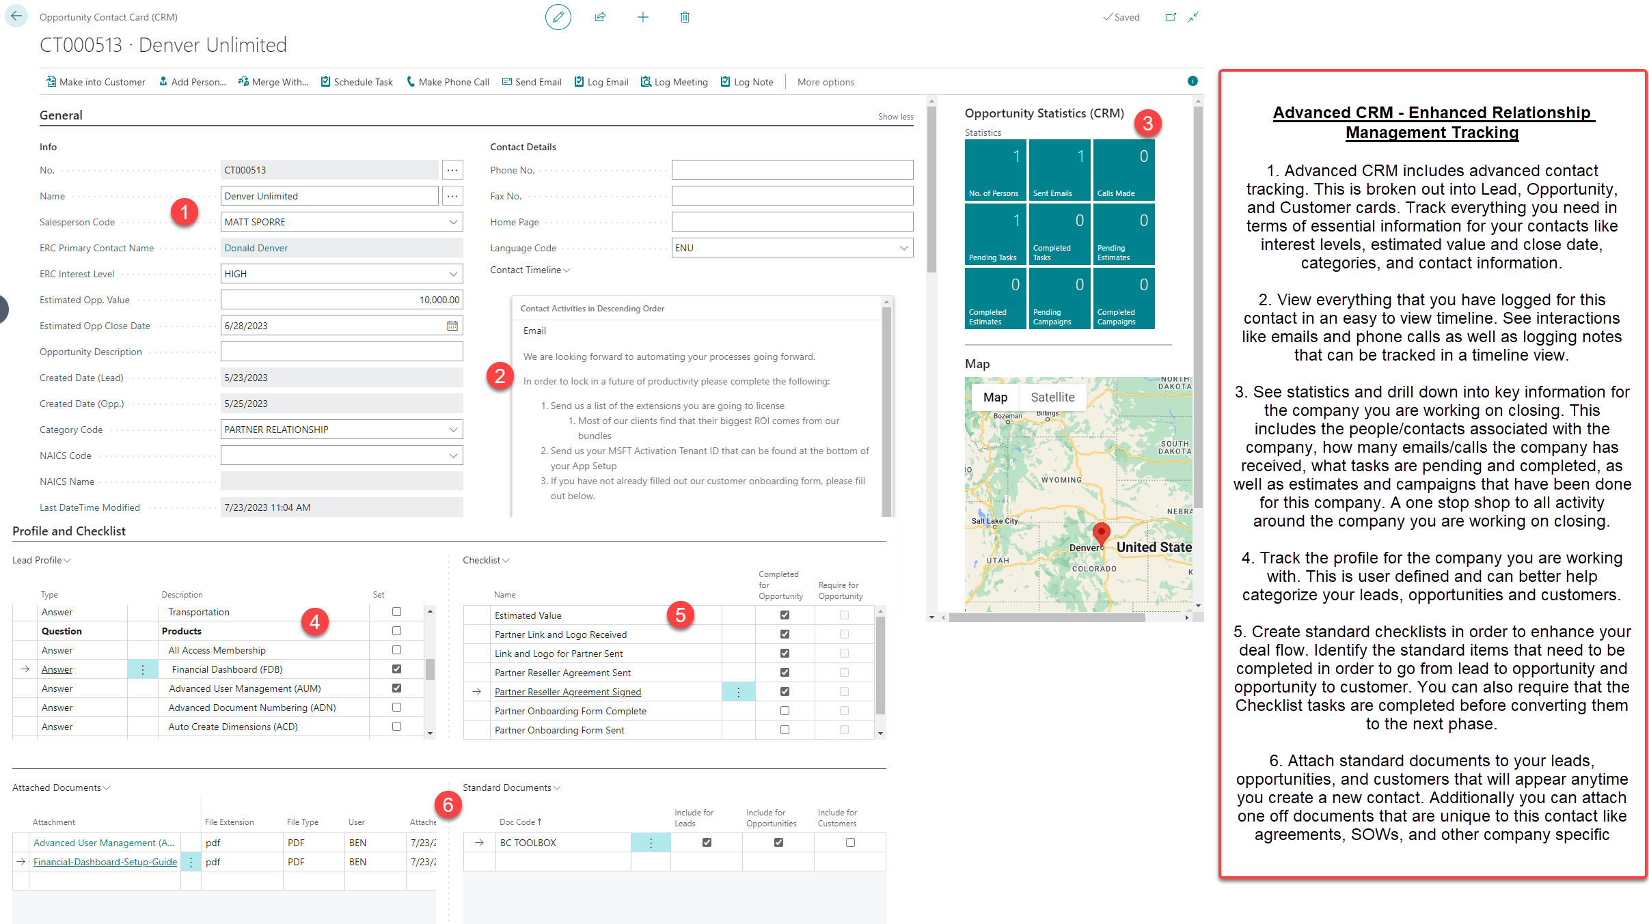1649x924 pixels.
Task: Click ellipsis button beside No. field
Action: [x=452, y=170]
